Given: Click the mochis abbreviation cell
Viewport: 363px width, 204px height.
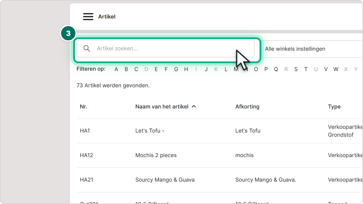Looking at the screenshot, I should point(245,155).
